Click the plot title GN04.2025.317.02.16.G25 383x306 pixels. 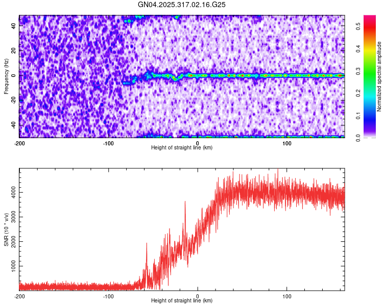(x=182, y=5)
